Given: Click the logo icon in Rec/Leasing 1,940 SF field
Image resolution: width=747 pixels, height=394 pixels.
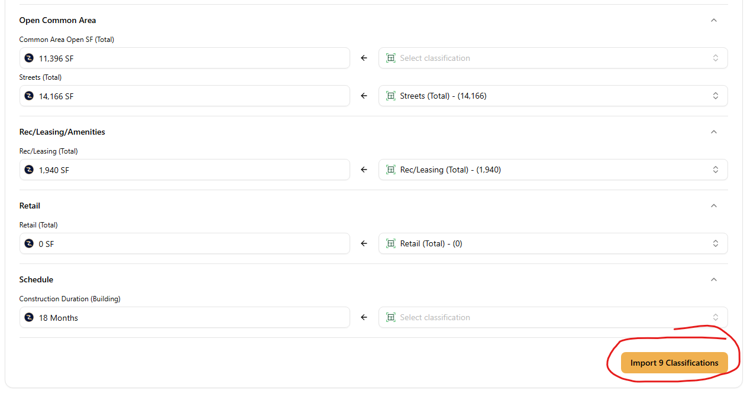Looking at the screenshot, I should [x=29, y=170].
